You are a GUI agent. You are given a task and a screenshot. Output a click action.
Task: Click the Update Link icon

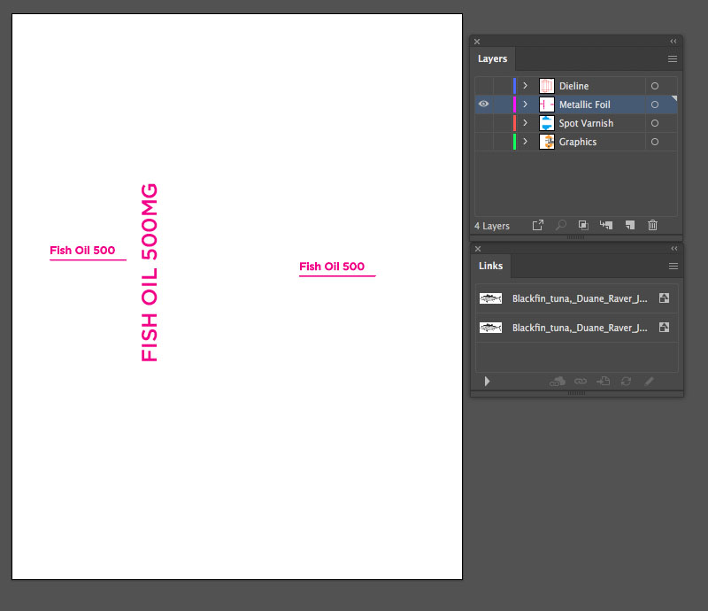point(626,381)
